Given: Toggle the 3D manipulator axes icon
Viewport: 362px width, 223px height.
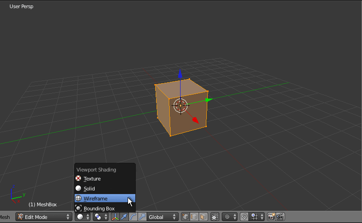Looking at the screenshot, I should click(x=115, y=217).
